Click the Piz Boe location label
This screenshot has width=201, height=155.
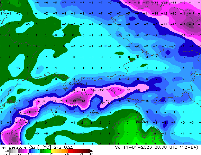(106, 103)
